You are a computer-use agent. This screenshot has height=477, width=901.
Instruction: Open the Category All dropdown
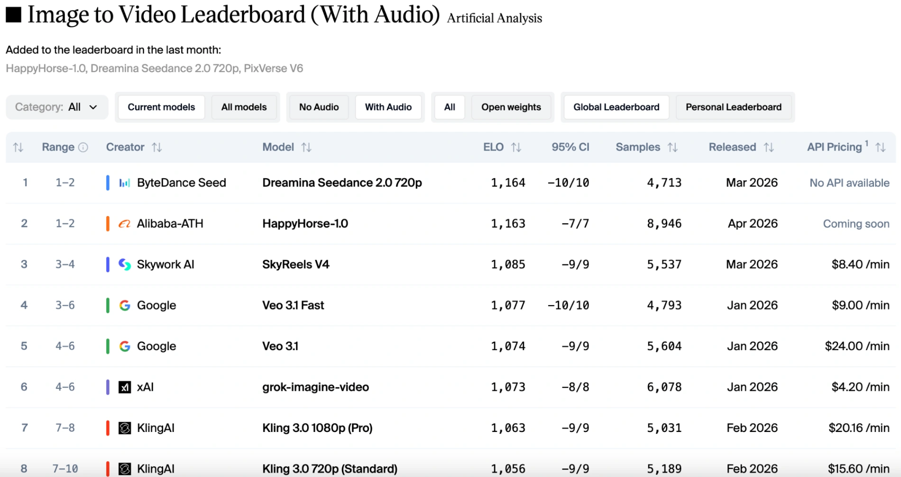pyautogui.click(x=57, y=107)
